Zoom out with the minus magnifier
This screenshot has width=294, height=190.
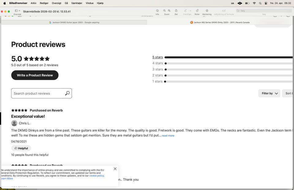164,11
